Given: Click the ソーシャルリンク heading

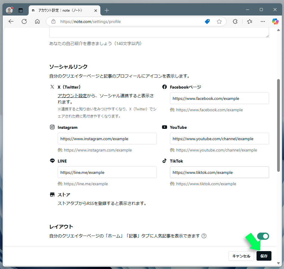Looking at the screenshot, I should [x=68, y=67].
